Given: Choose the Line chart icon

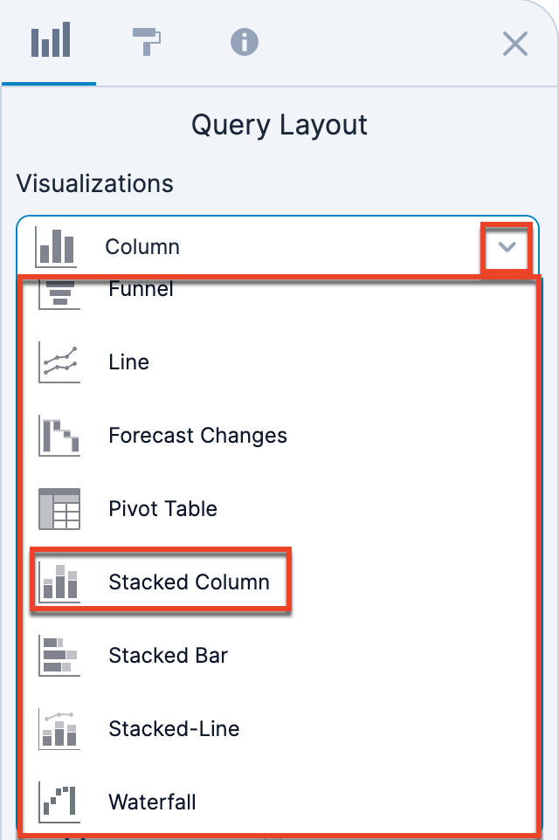Looking at the screenshot, I should pos(59,362).
